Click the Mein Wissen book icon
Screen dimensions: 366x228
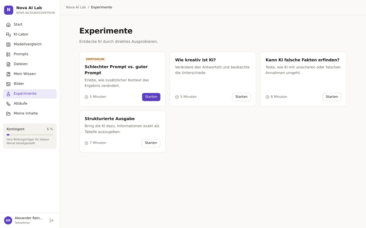8,74
